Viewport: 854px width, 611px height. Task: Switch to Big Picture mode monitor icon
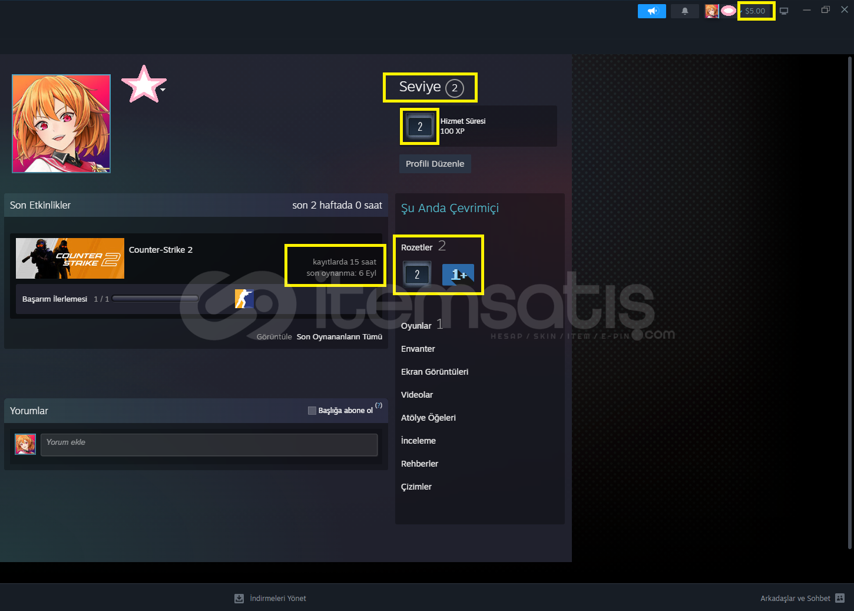click(x=784, y=11)
